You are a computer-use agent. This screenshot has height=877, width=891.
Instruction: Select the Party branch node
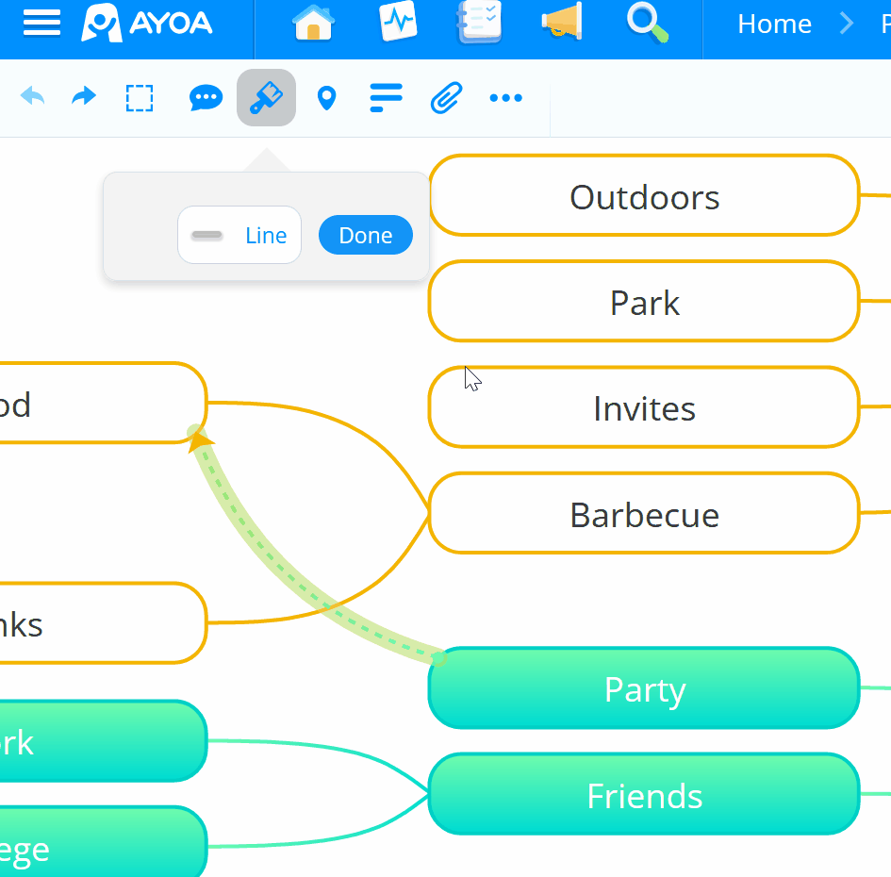644,688
